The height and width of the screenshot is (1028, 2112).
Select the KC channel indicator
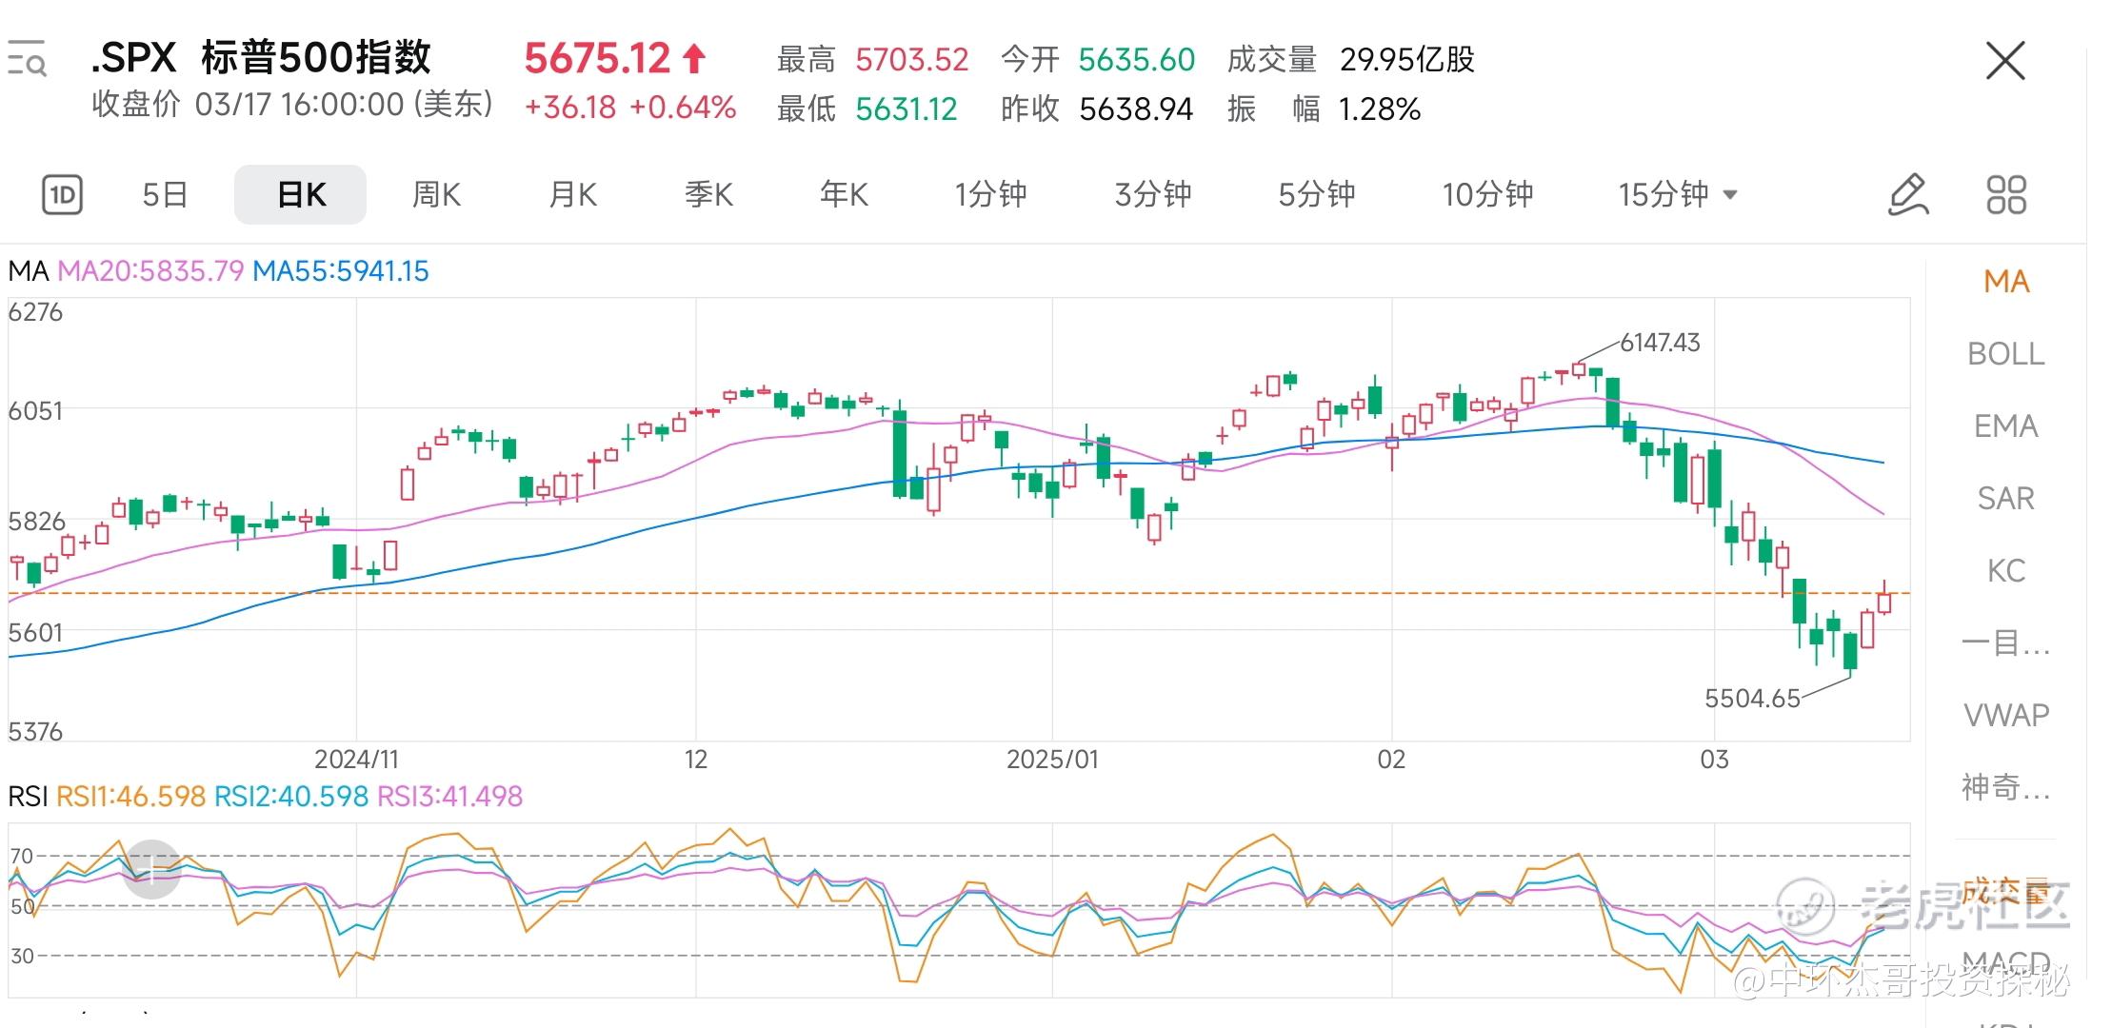click(x=2005, y=571)
